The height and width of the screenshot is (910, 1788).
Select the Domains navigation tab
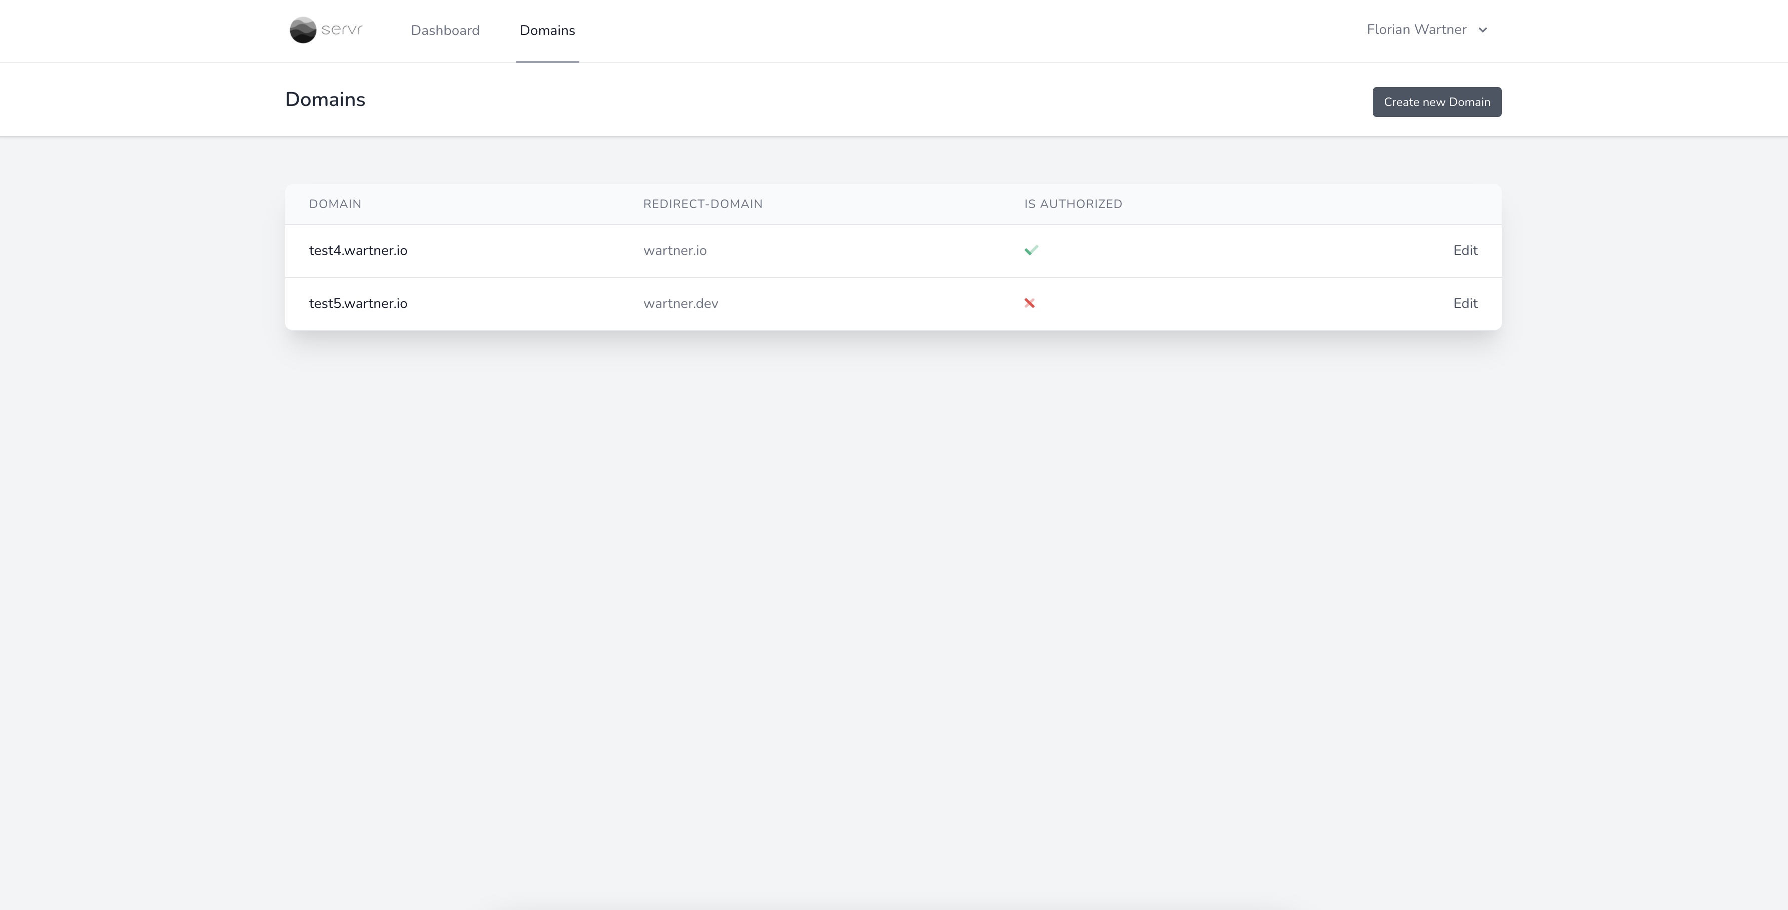click(547, 30)
